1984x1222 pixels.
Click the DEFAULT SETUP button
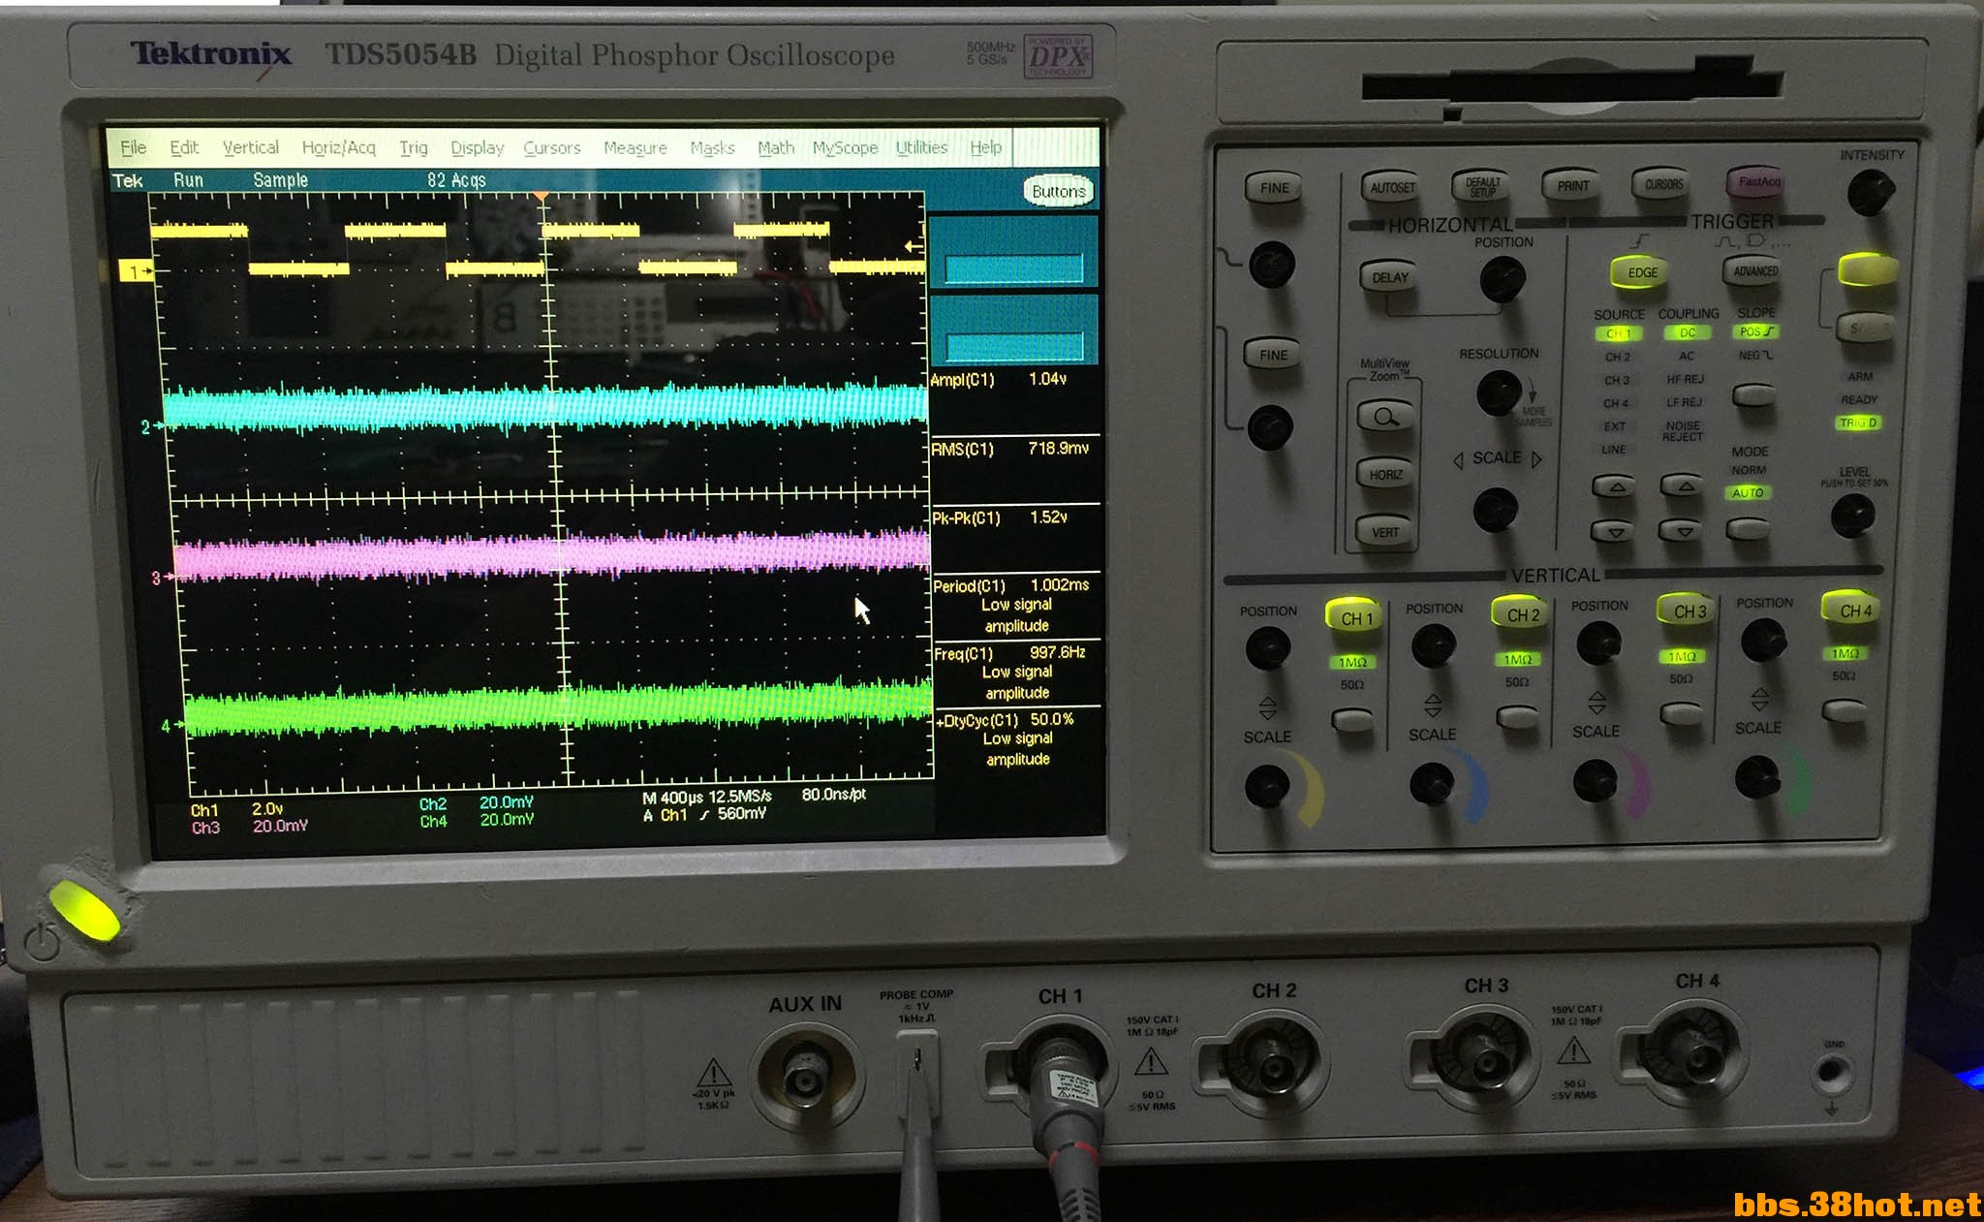coord(1482,186)
